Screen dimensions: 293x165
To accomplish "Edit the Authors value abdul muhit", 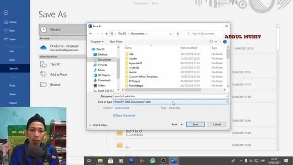I will click(x=122, y=108).
